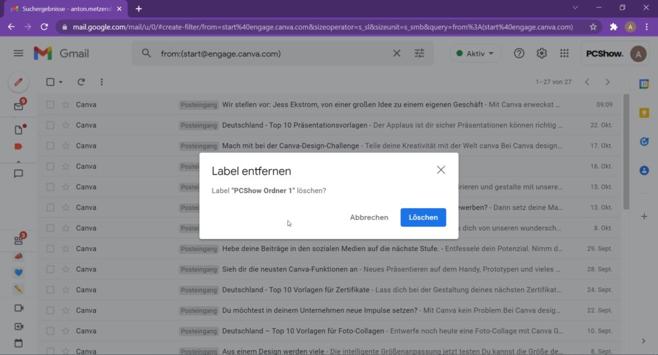Open the Aktiv status dropdown
The image size is (658, 355).
coord(475,53)
